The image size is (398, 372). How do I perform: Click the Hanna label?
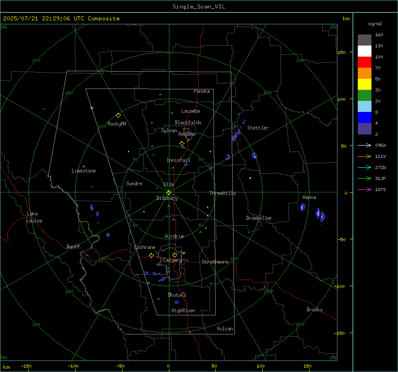[309, 197]
